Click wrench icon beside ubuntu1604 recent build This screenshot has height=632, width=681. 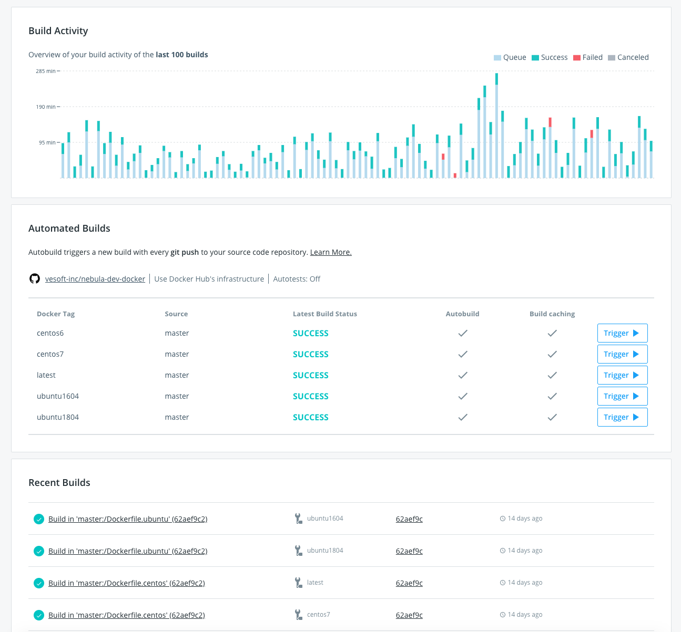[298, 519]
